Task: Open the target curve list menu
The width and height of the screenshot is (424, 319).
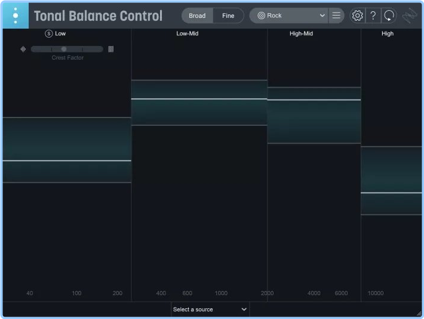Action: click(336, 16)
